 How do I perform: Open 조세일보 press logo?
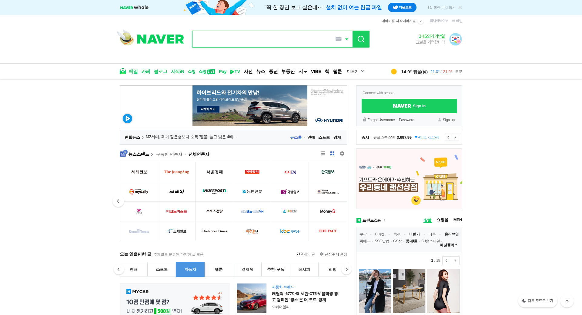point(176,231)
